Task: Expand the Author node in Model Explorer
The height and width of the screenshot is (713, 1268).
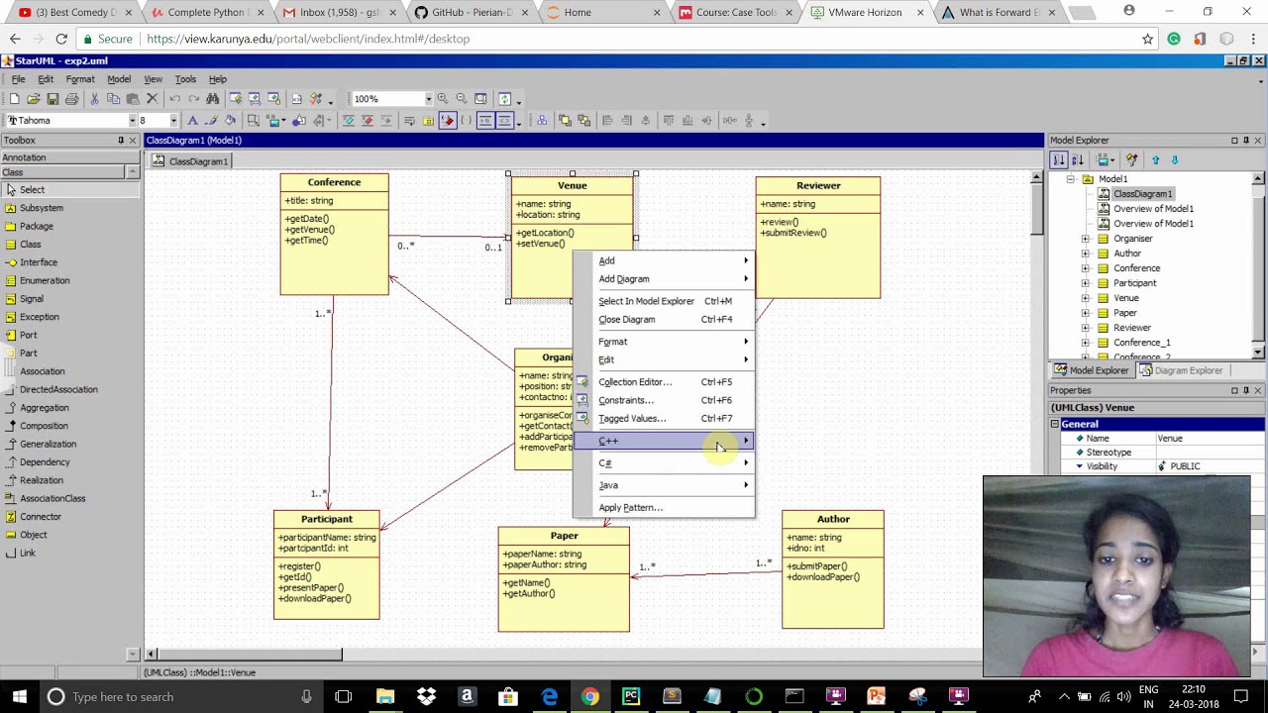Action: [1085, 254]
